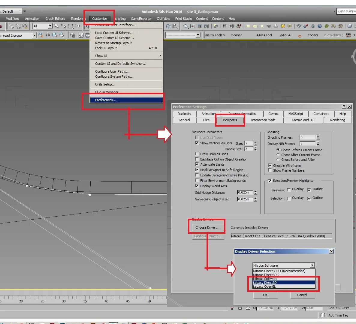This screenshot has height=324, width=356.
Task: Increase vertex dot Size spinner
Action: coord(255,142)
